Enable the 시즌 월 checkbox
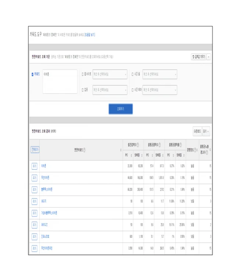 point(133,74)
